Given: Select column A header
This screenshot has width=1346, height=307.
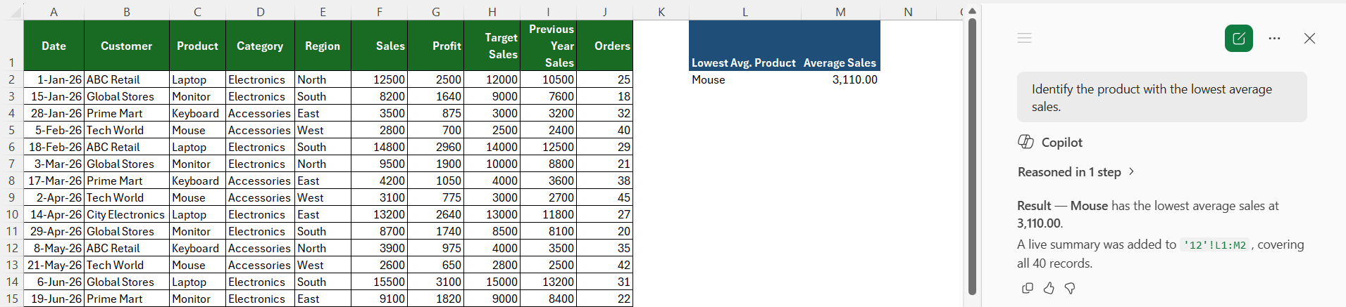Looking at the screenshot, I should [54, 12].
